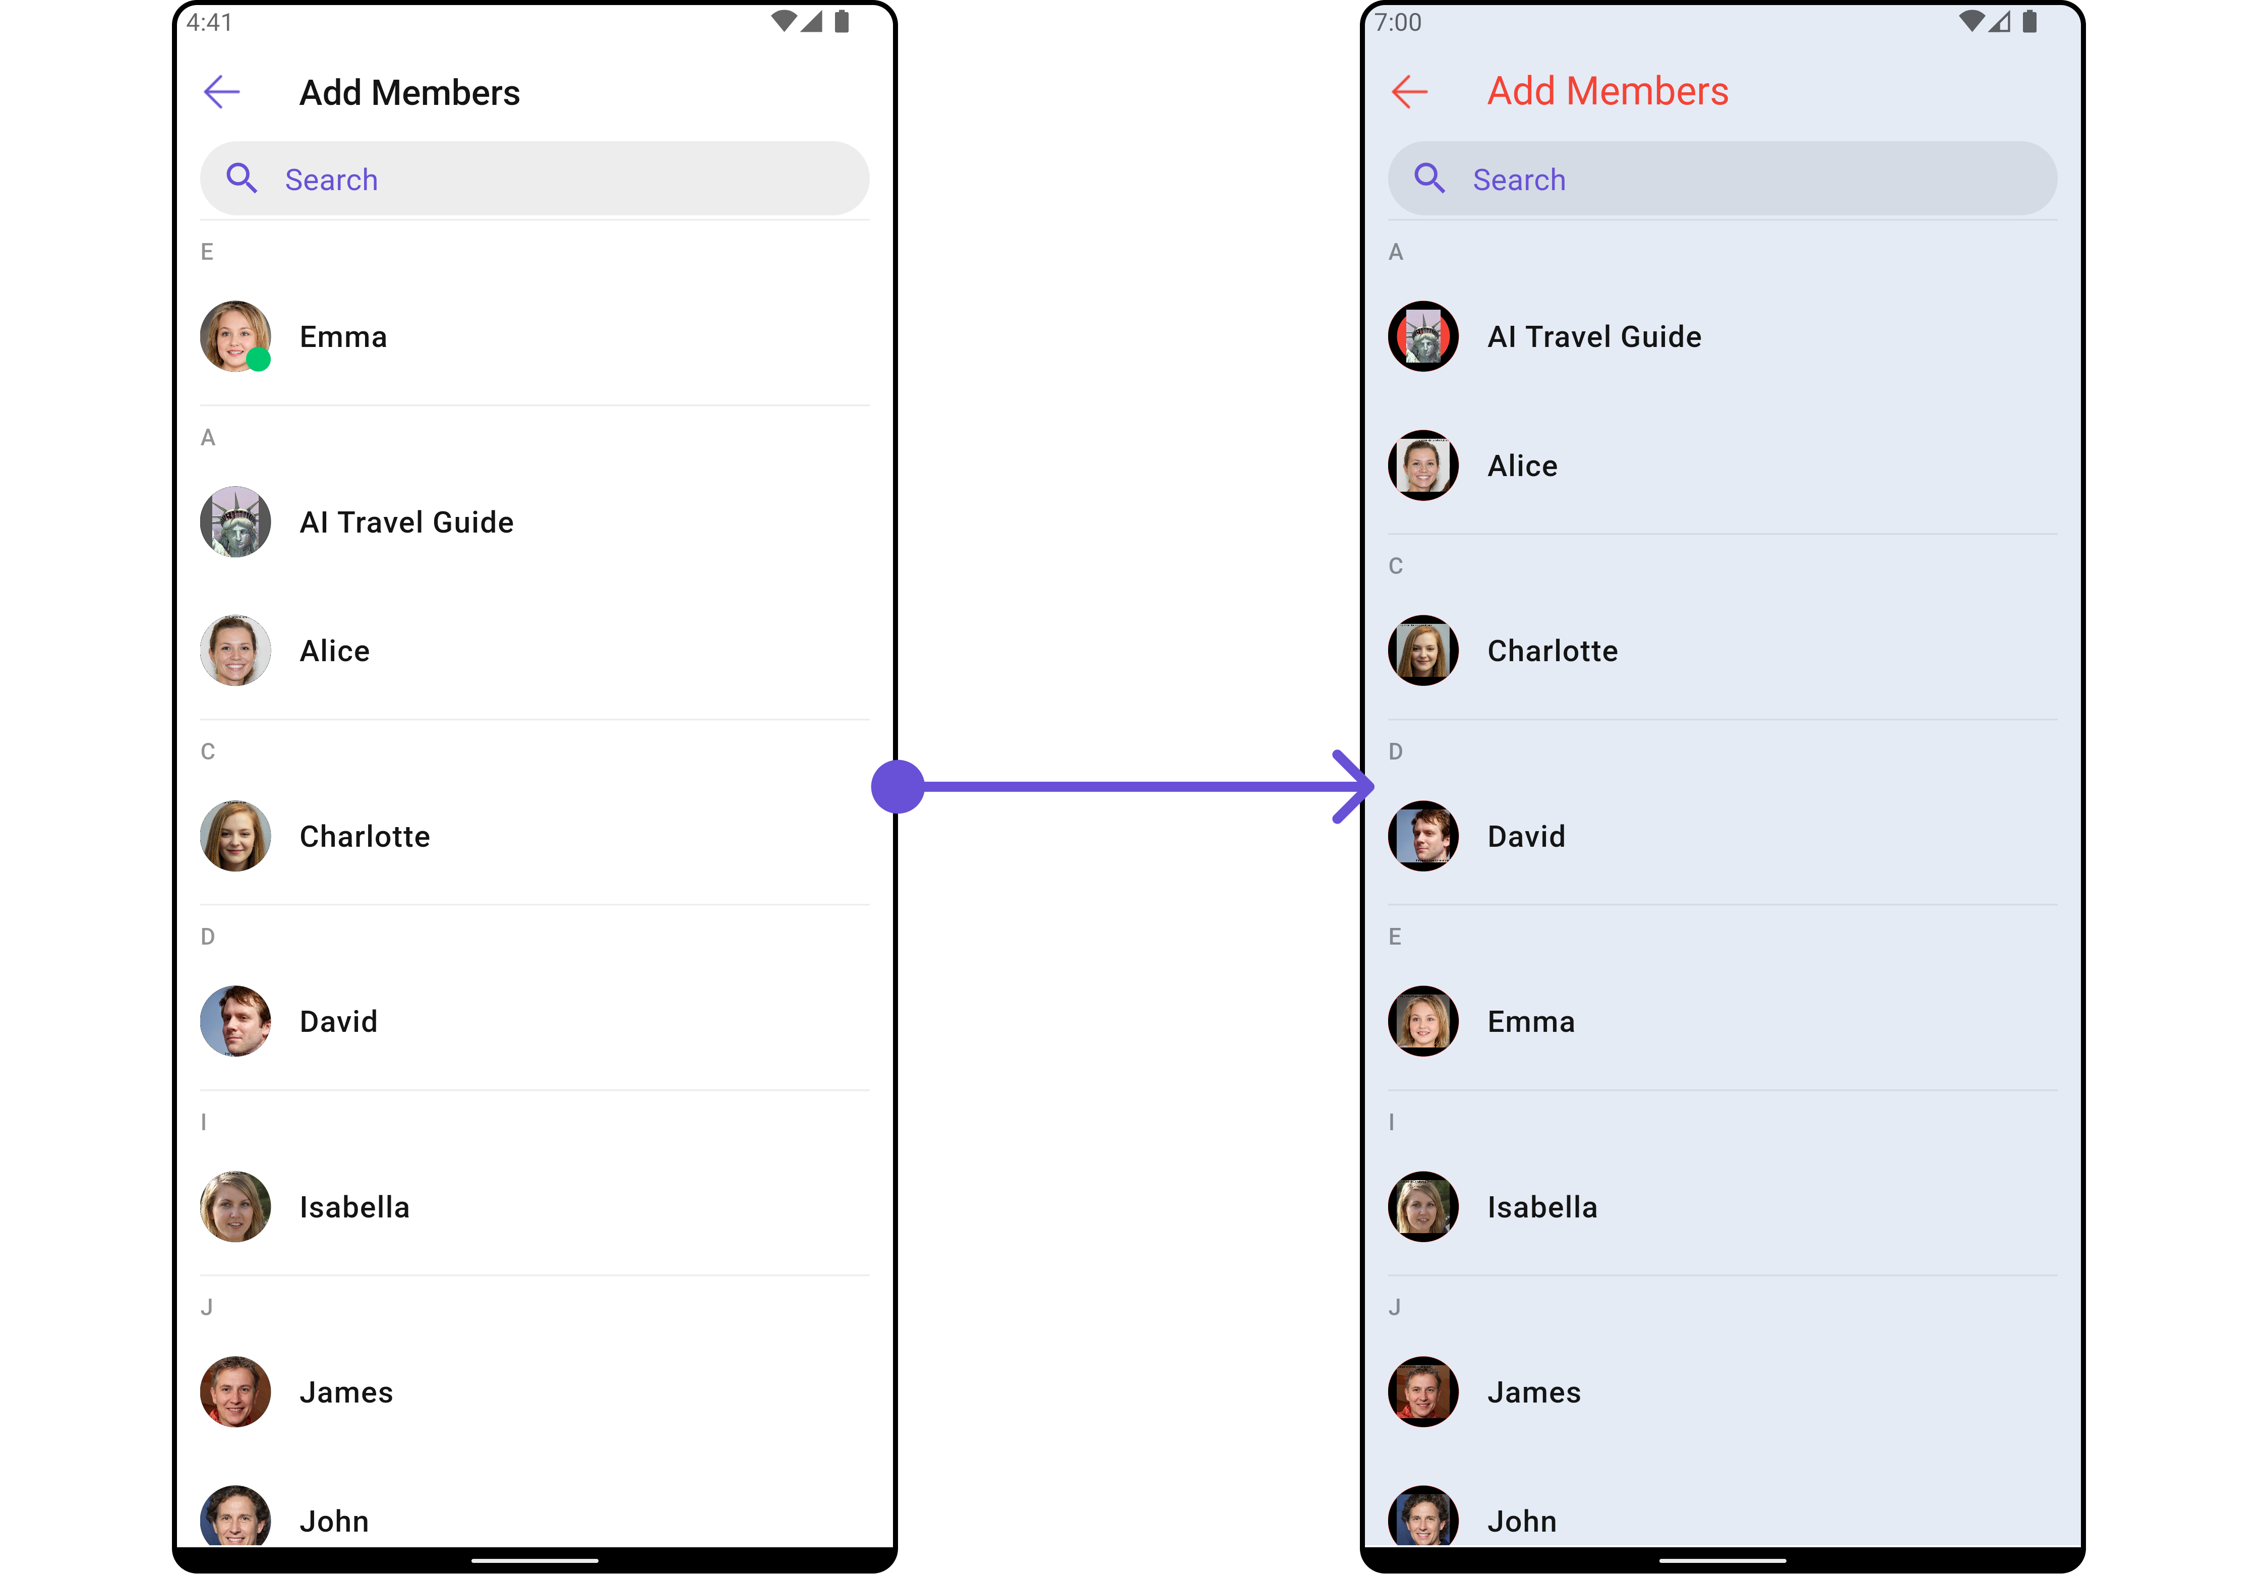
Task: Click the purple circle handle of the arrow
Action: [x=898, y=787]
